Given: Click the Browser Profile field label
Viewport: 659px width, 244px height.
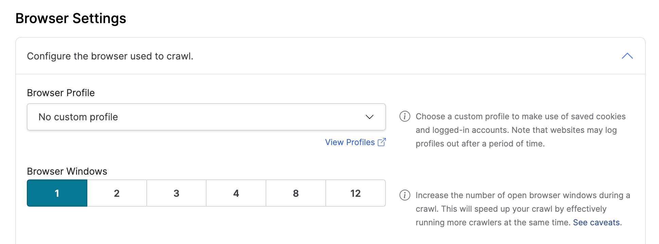Looking at the screenshot, I should pos(60,93).
